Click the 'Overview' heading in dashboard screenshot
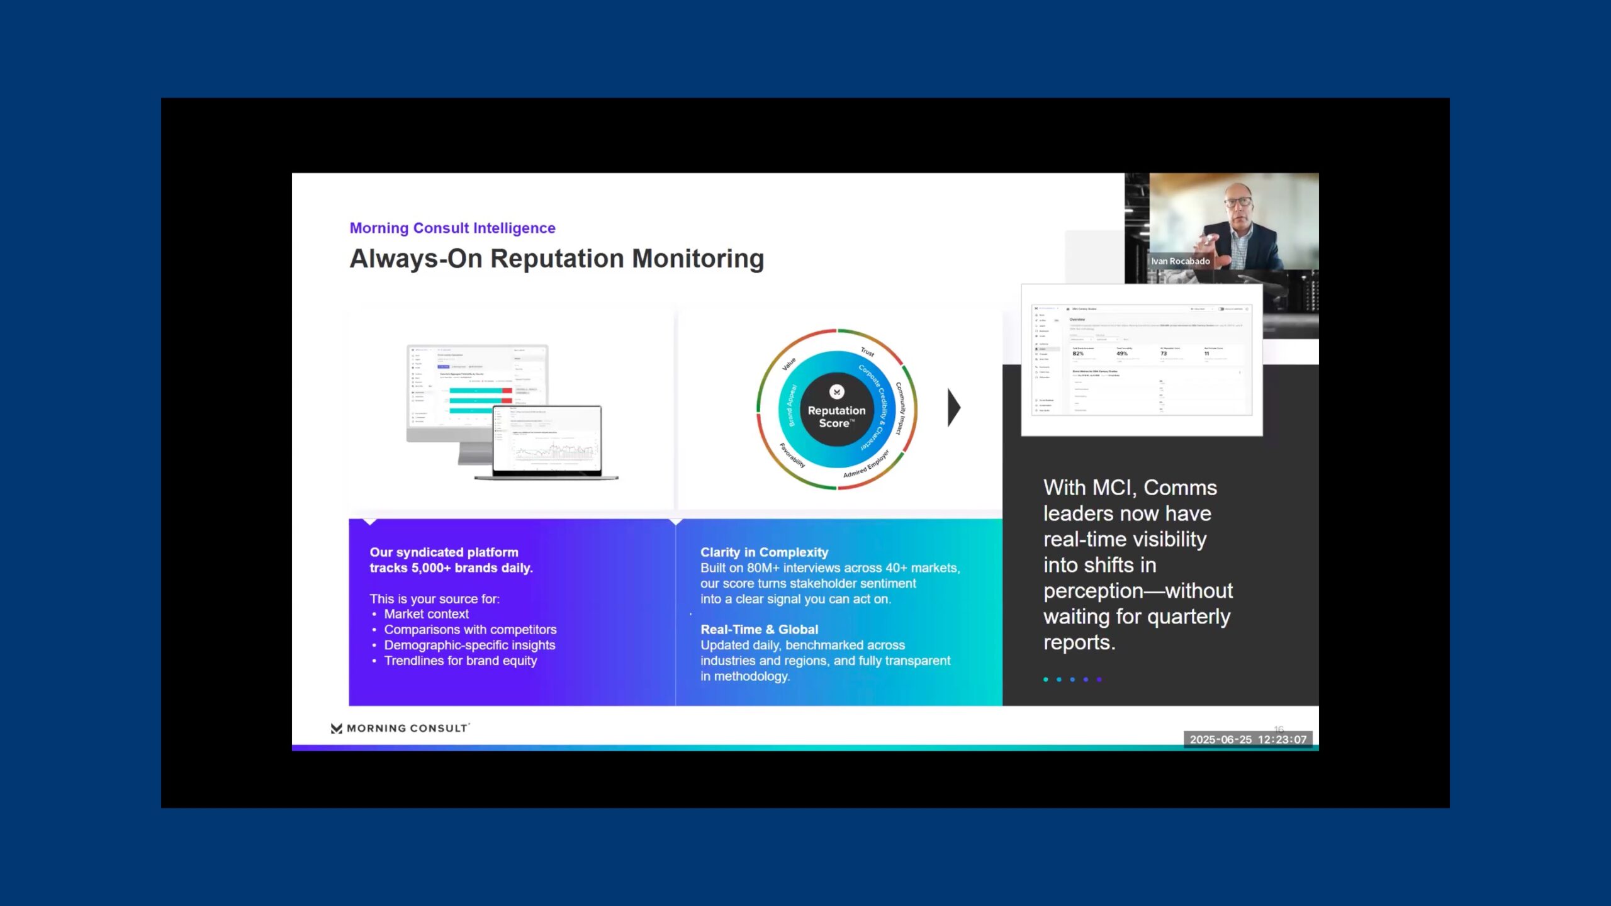 [x=1077, y=320]
